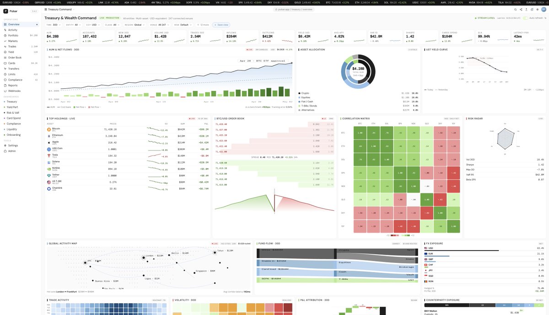This screenshot has width=549, height=315.
Task: Open Webhooks in the sidebar
Action: pos(21,91)
